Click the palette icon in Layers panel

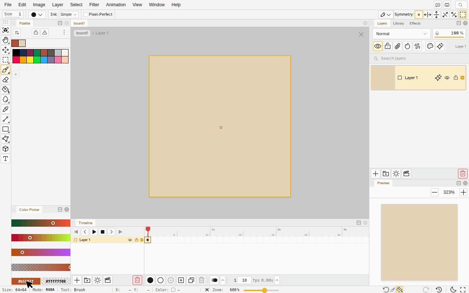430,46
